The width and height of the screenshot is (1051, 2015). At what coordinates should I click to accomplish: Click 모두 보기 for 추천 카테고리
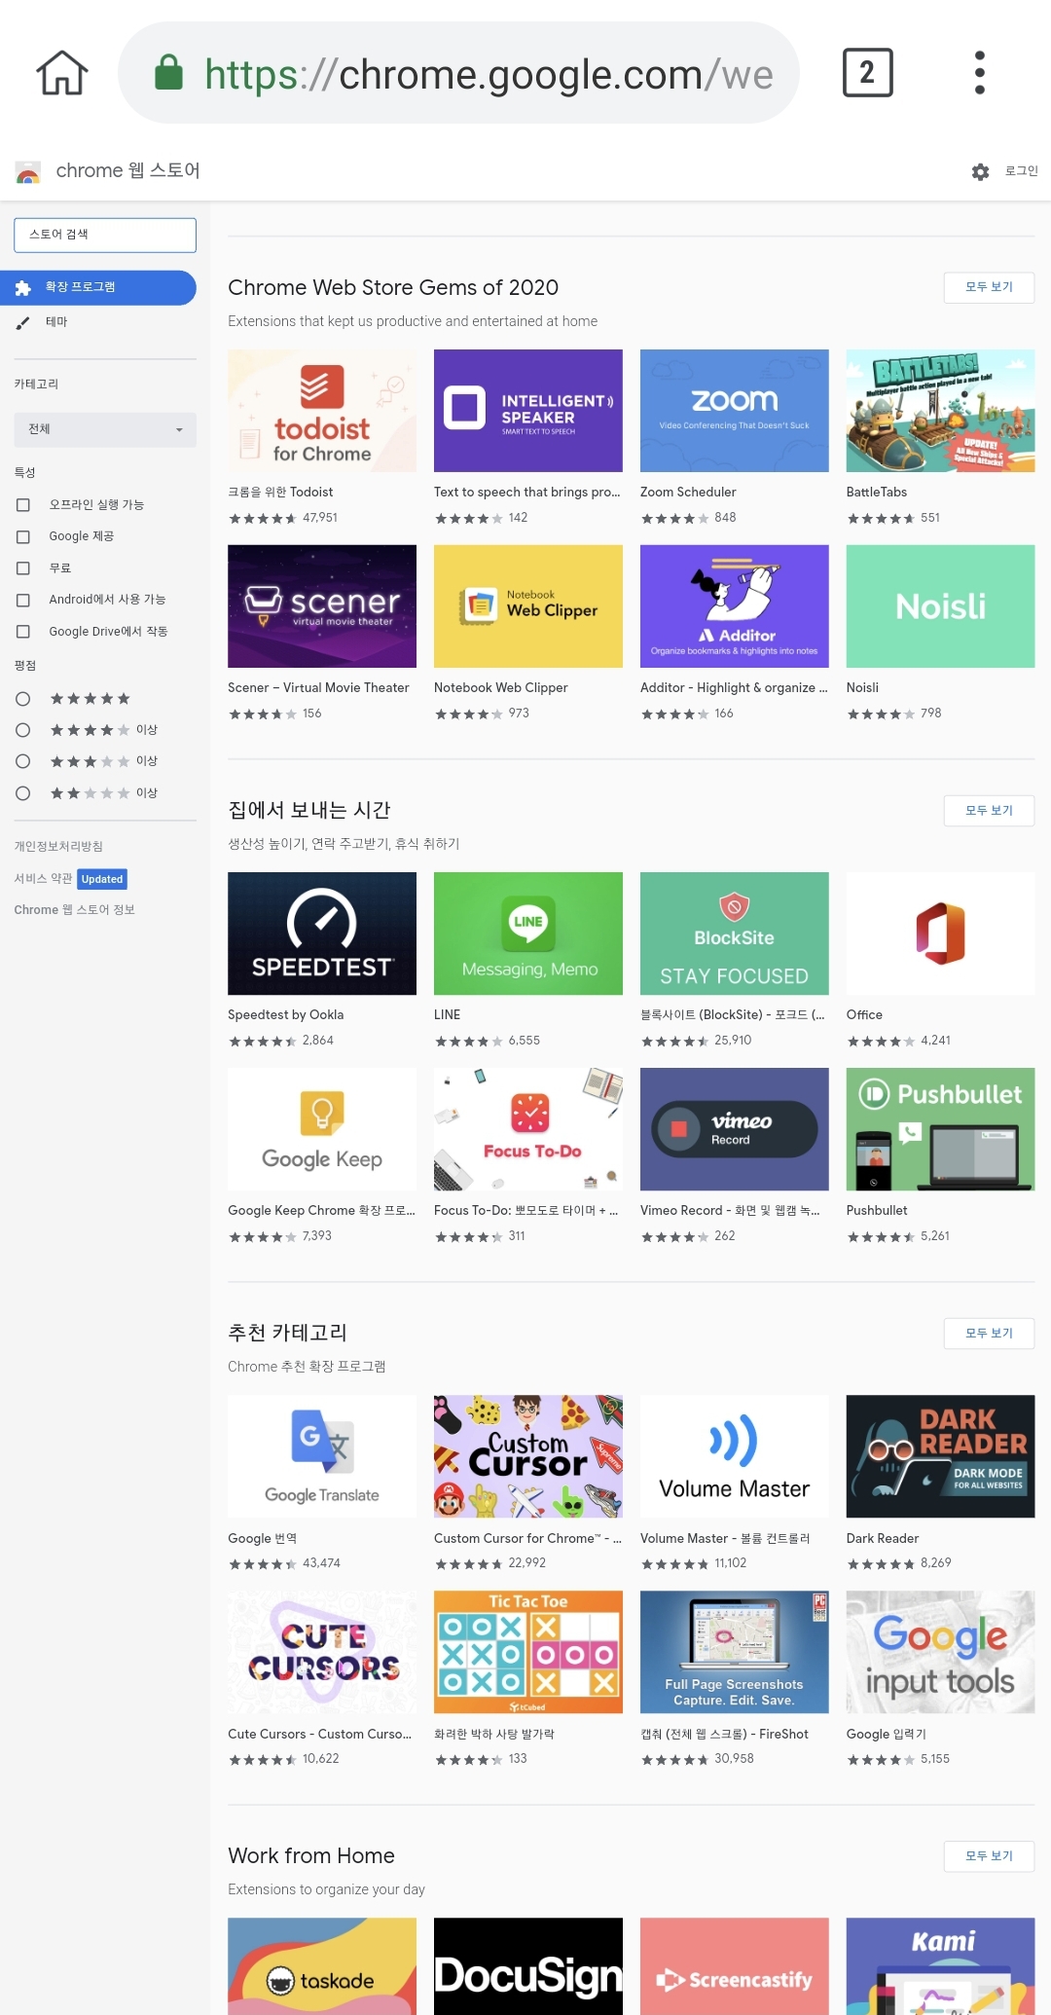[989, 1333]
